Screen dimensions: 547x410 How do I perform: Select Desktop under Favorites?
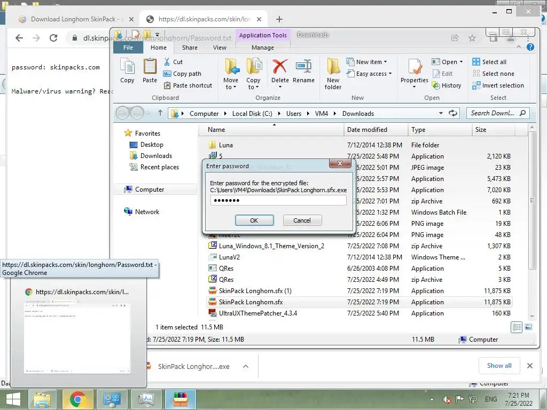(x=146, y=145)
